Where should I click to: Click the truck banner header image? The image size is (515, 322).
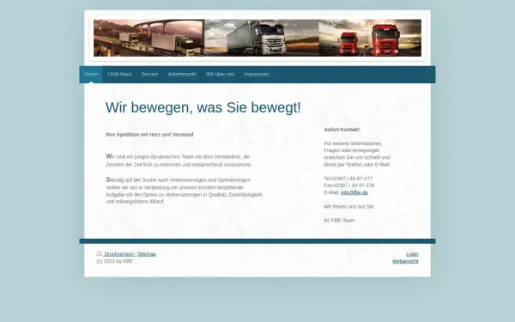[257, 38]
